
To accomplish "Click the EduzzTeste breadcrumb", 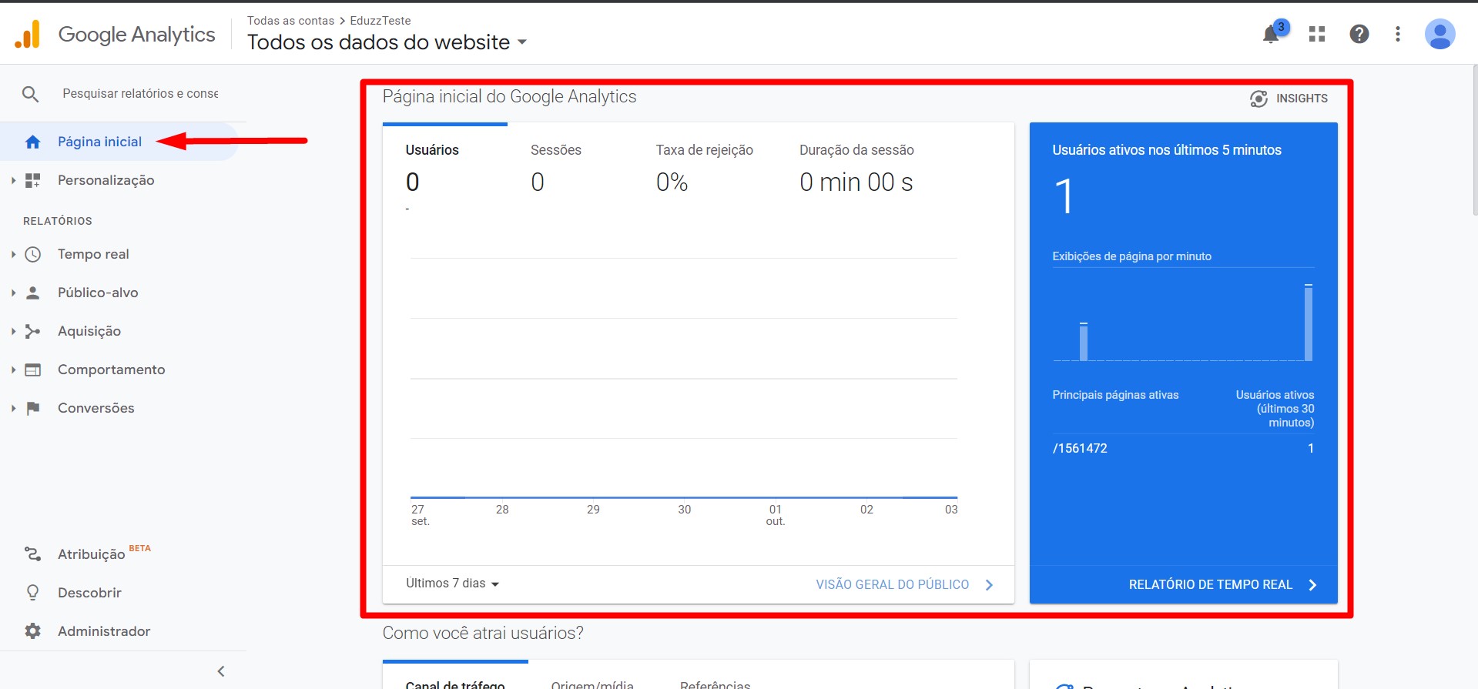I will tap(380, 21).
